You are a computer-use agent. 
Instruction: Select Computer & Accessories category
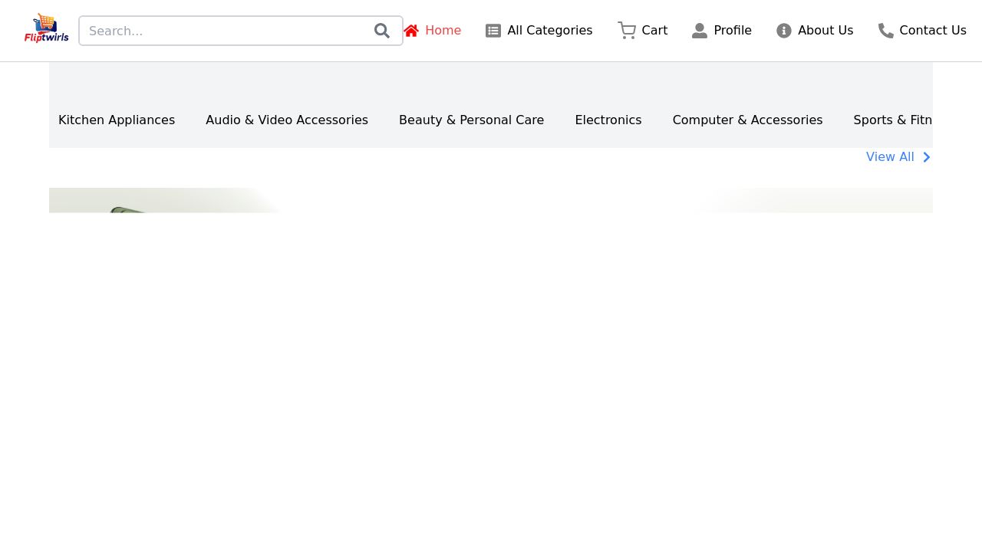click(x=747, y=120)
